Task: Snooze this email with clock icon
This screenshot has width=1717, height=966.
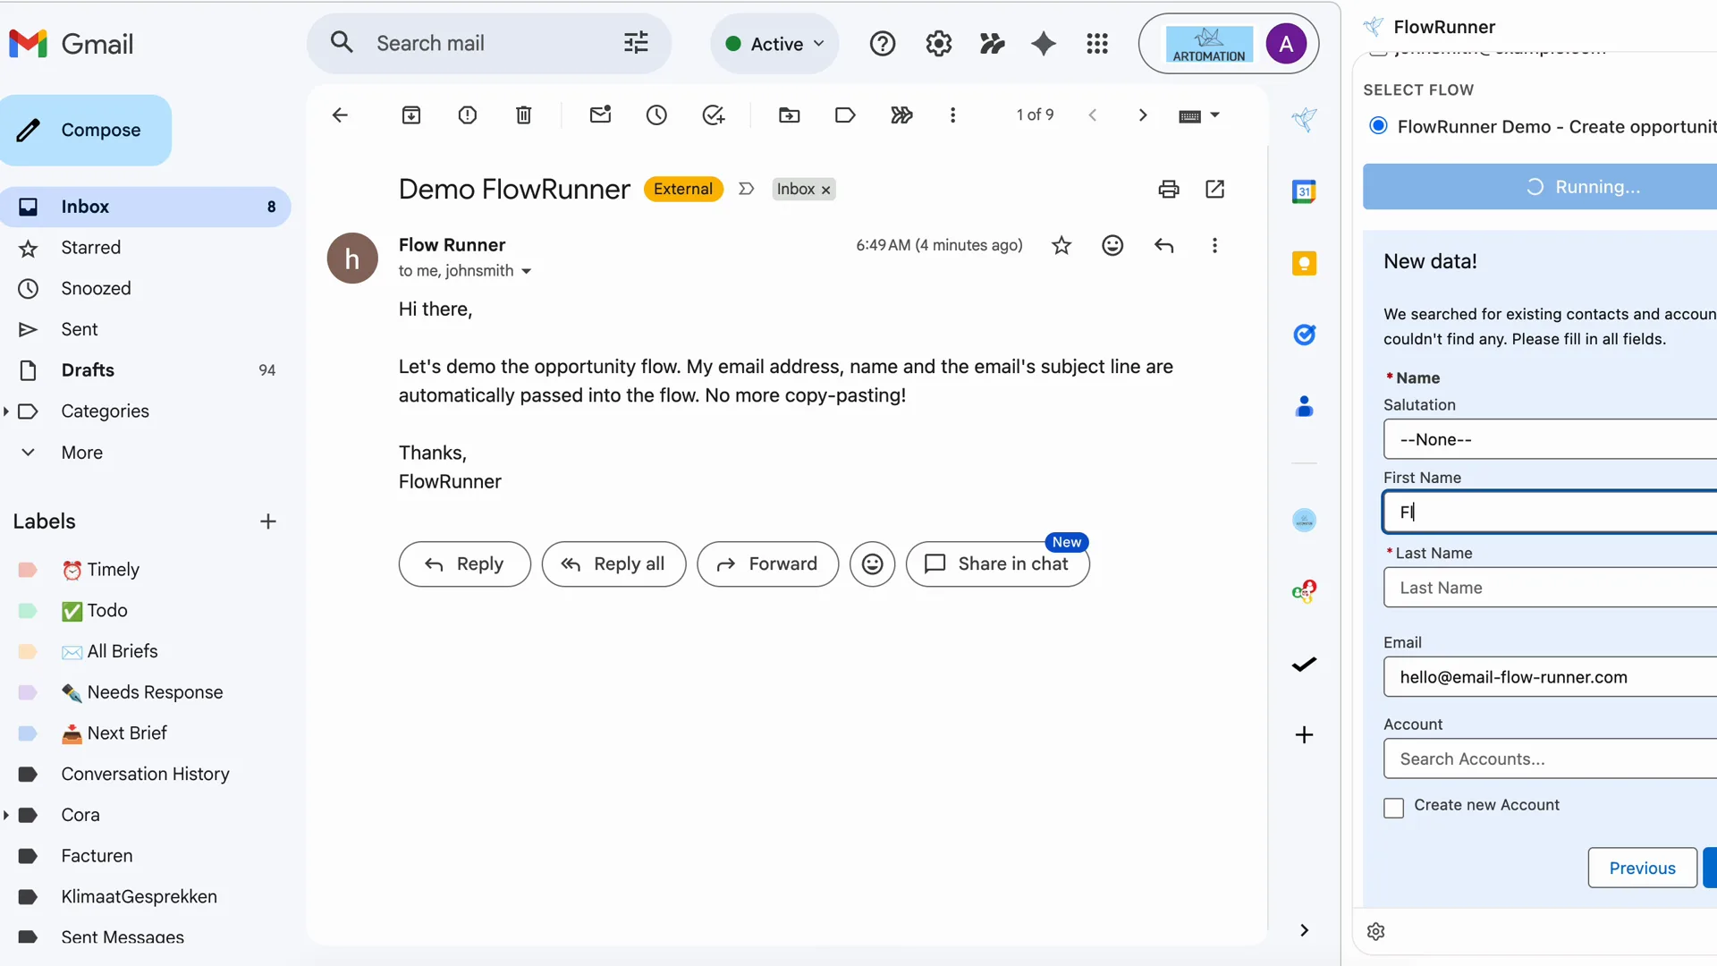Action: (x=657, y=114)
